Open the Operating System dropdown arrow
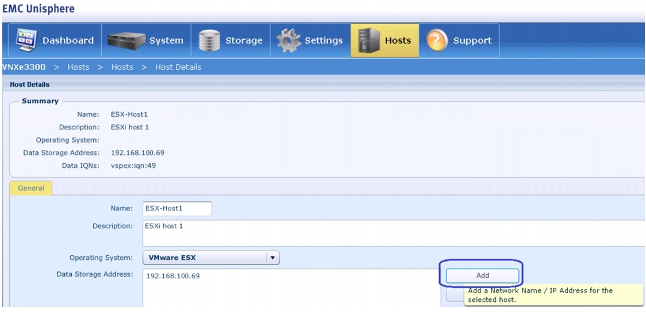 pos(272,258)
